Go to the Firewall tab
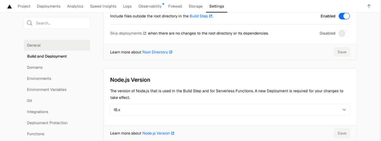 pos(175,6)
